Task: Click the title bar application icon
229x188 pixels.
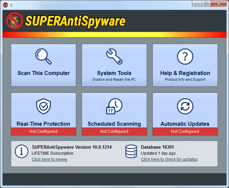Action: tap(5, 5)
